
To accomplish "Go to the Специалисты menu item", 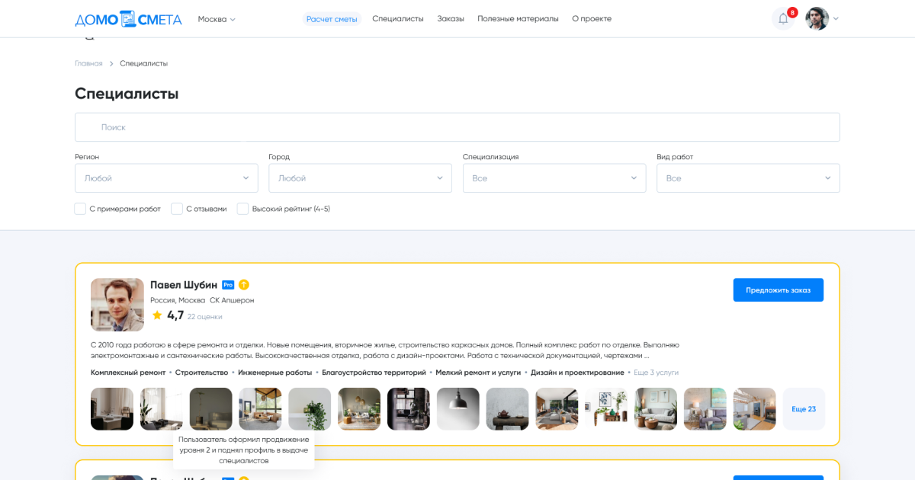I will pos(398,19).
